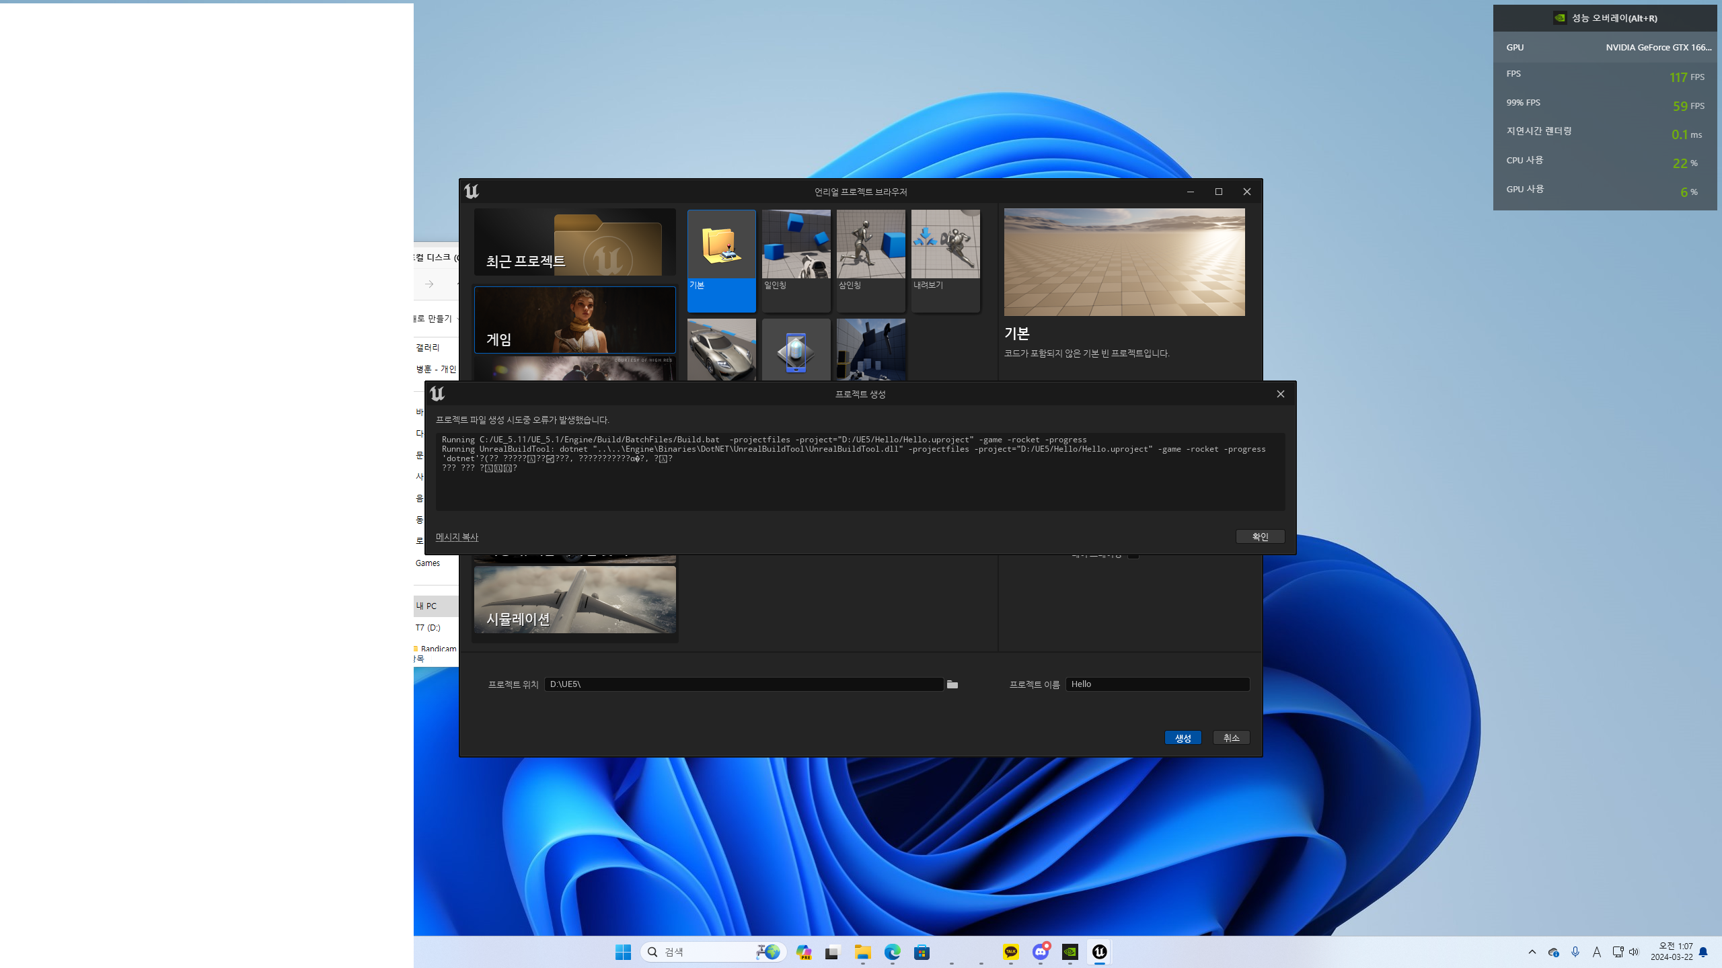1722x968 pixels.
Task: Click the 기본 preview image
Action: pyautogui.click(x=1124, y=262)
